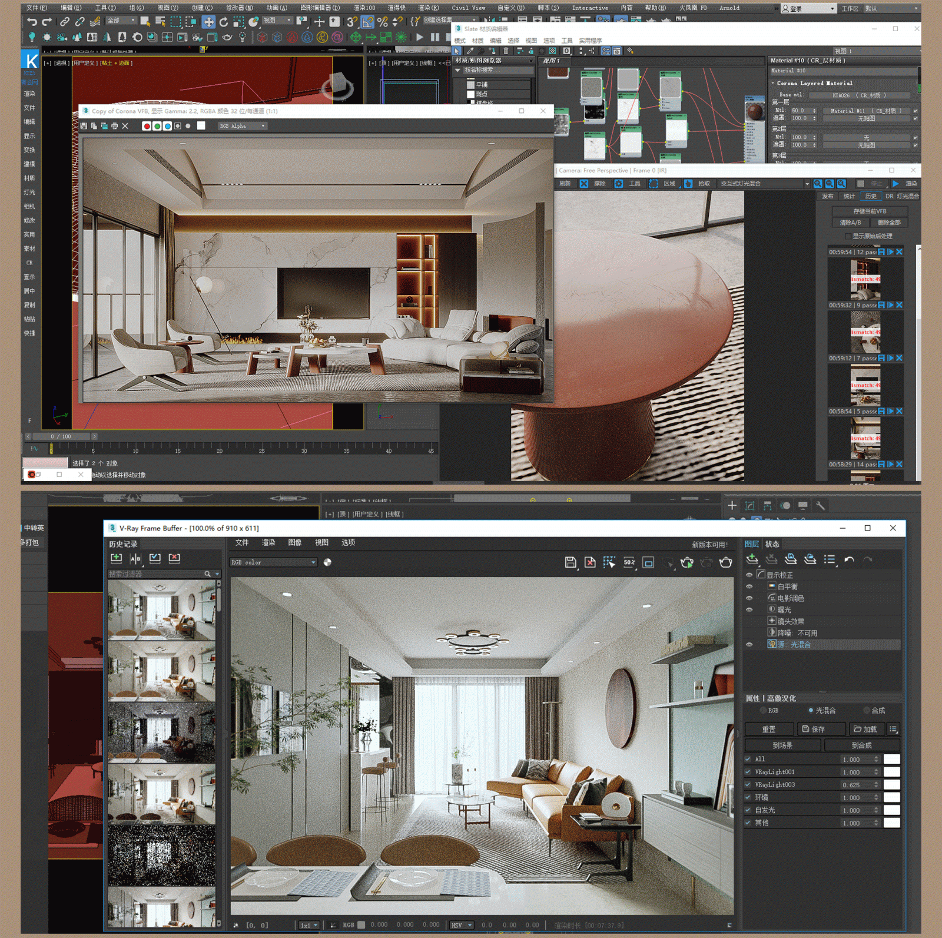Toggle the angle snap icon
The height and width of the screenshot is (938, 942).
(367, 22)
